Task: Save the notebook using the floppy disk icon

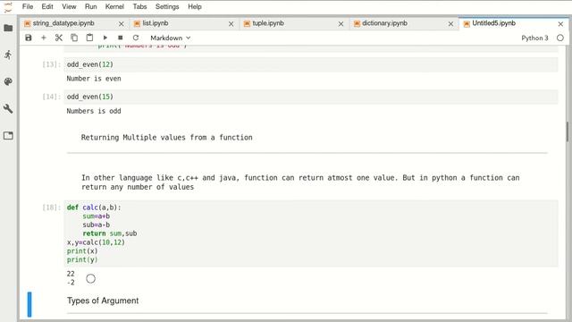Action: point(29,38)
